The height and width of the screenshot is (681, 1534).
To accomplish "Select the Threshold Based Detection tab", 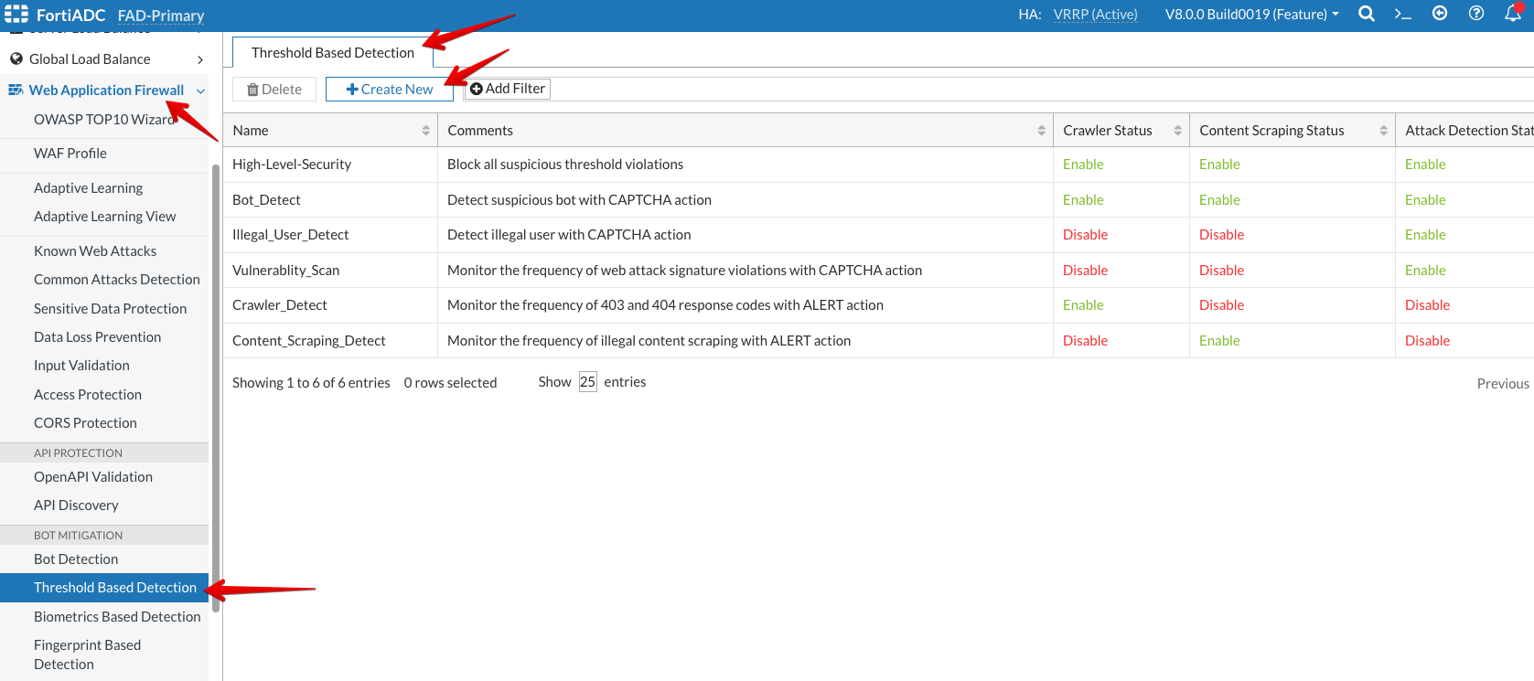I will 332,53.
